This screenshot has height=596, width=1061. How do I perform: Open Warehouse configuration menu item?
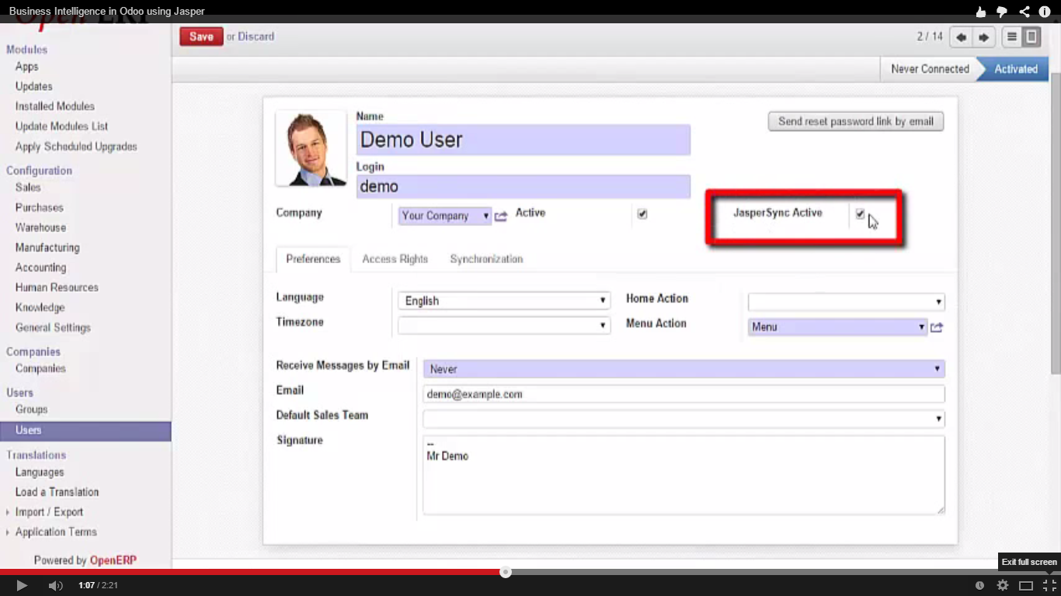pyautogui.click(x=40, y=227)
